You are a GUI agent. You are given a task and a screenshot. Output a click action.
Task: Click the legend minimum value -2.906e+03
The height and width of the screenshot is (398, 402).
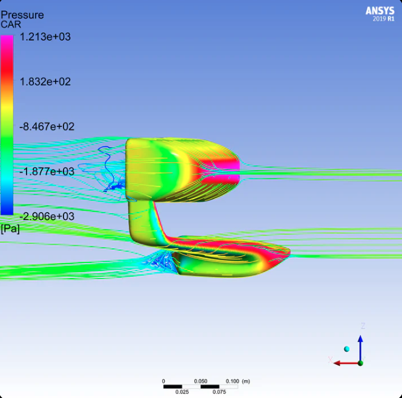47,216
